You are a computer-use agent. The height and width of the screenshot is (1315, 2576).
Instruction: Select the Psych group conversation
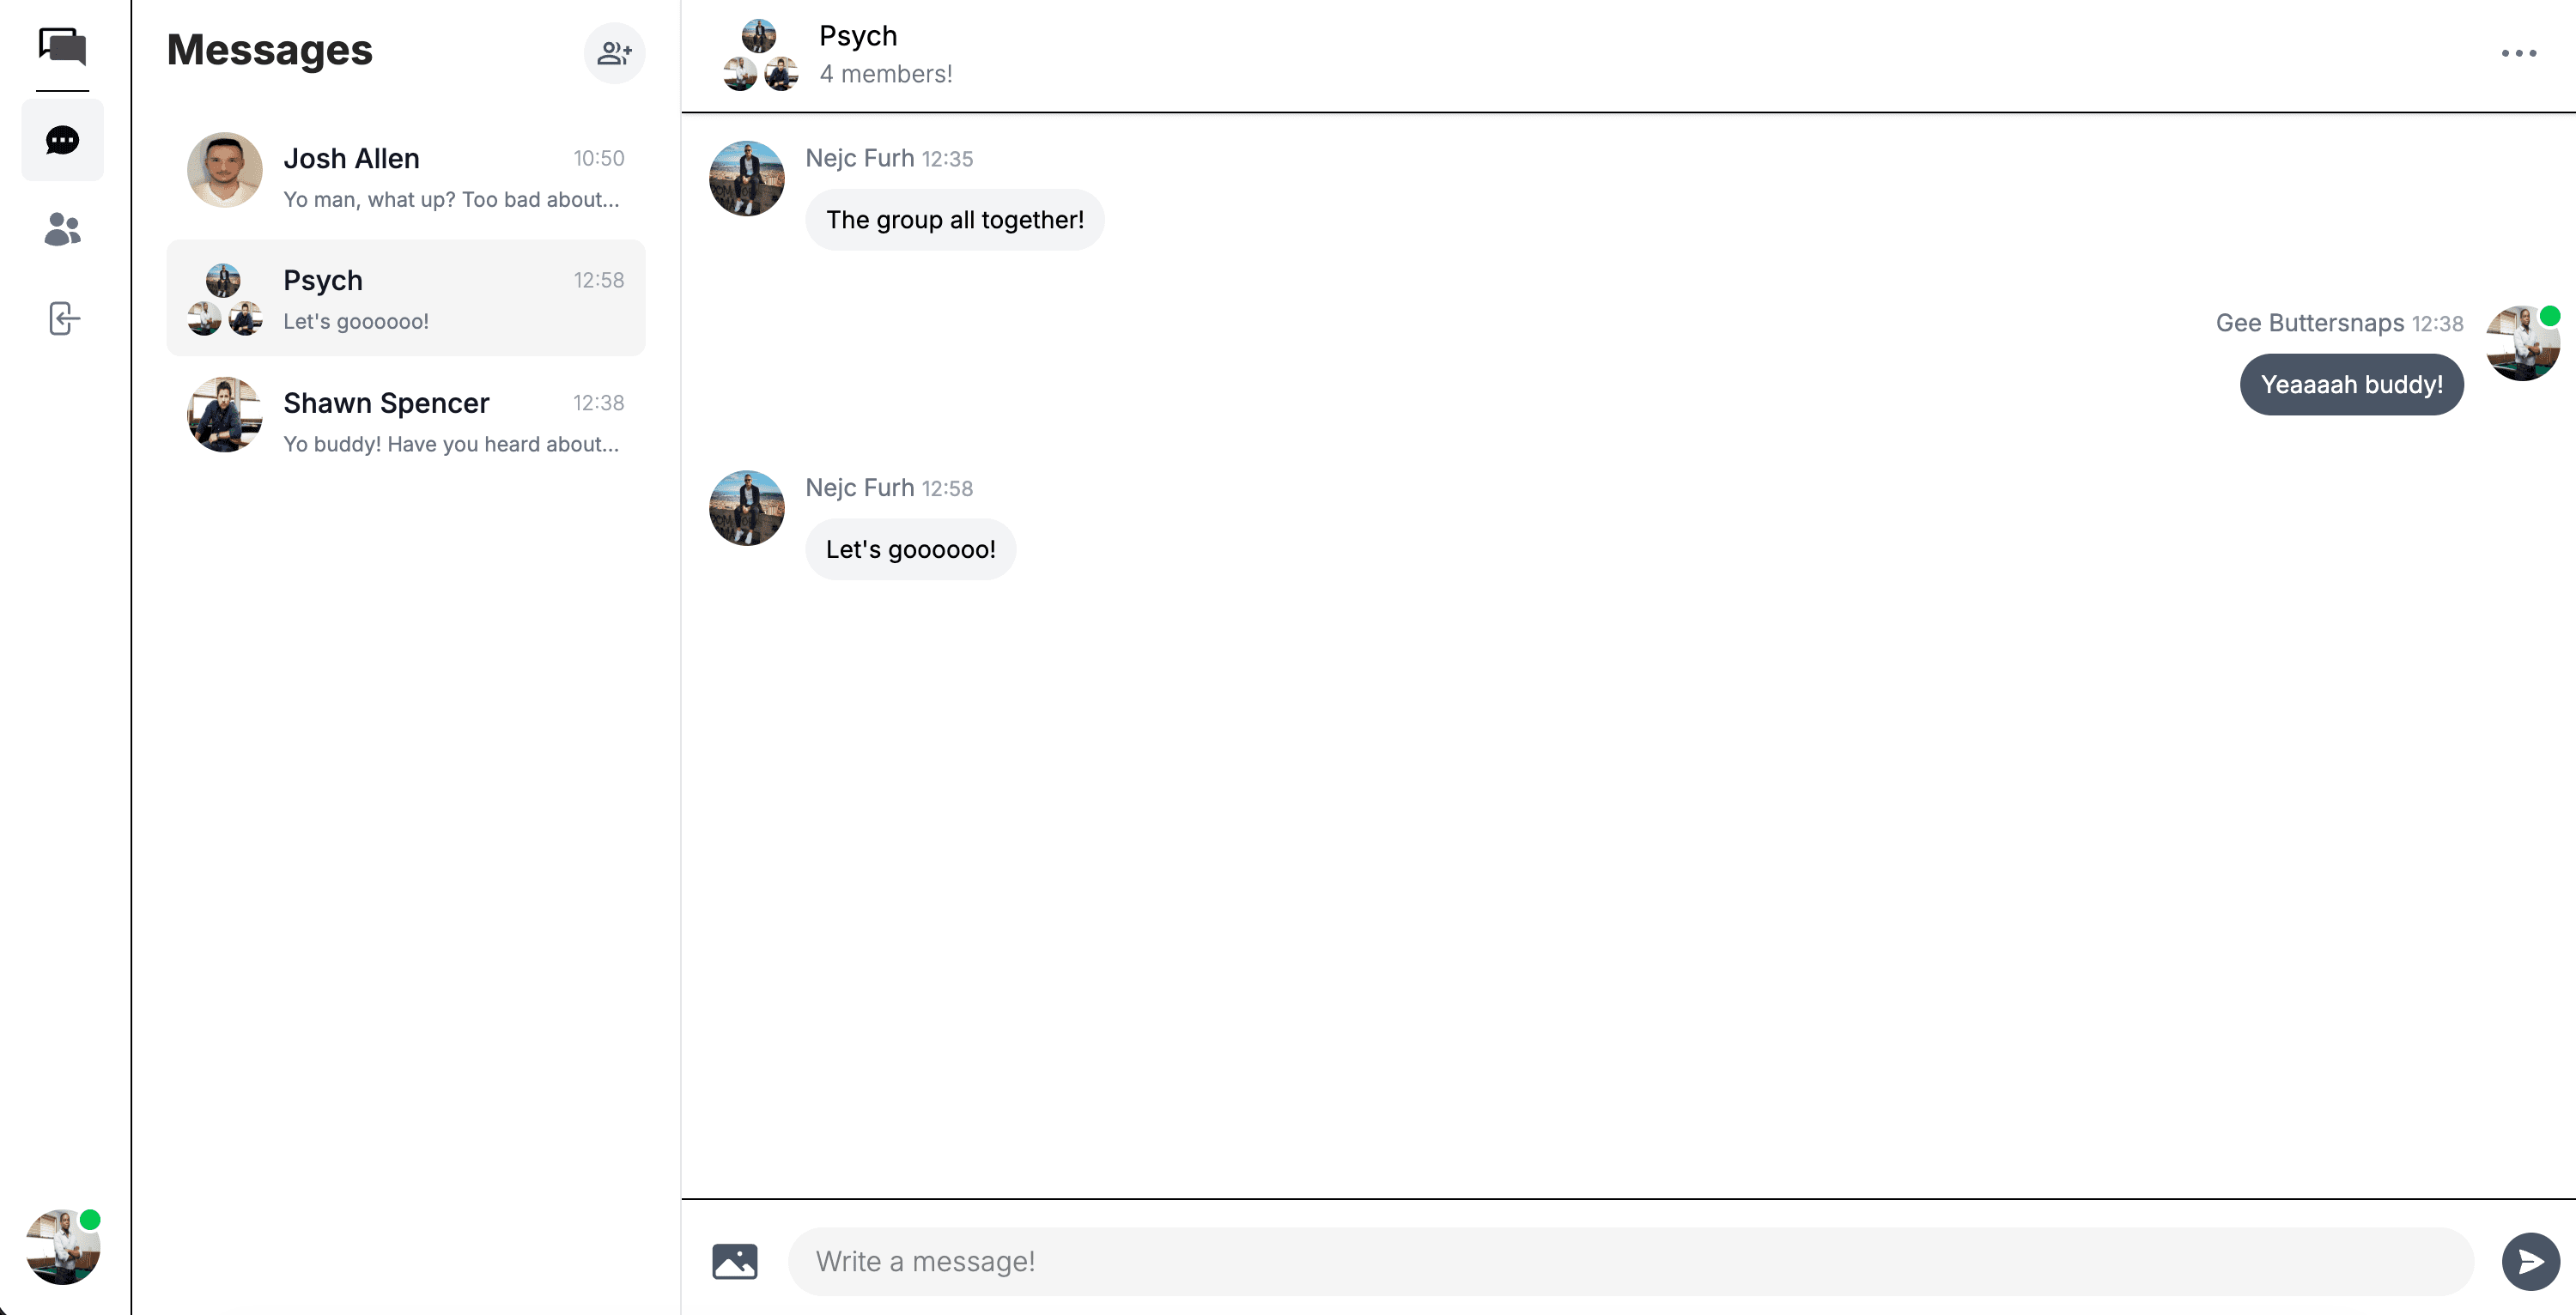pos(406,297)
